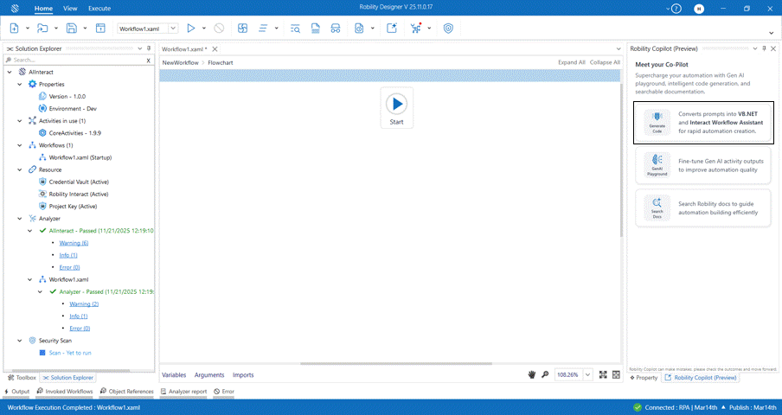
Task: Collapse the Properties tree node
Action: point(21,84)
